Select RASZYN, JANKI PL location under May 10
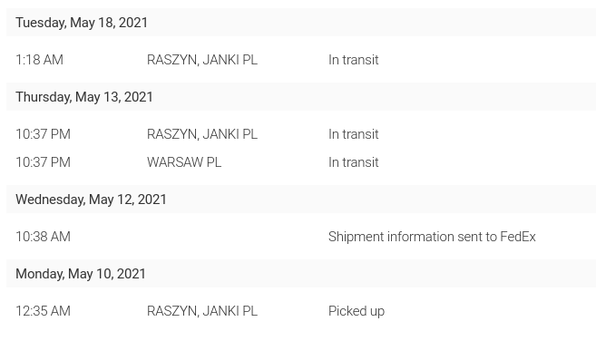 click(201, 311)
